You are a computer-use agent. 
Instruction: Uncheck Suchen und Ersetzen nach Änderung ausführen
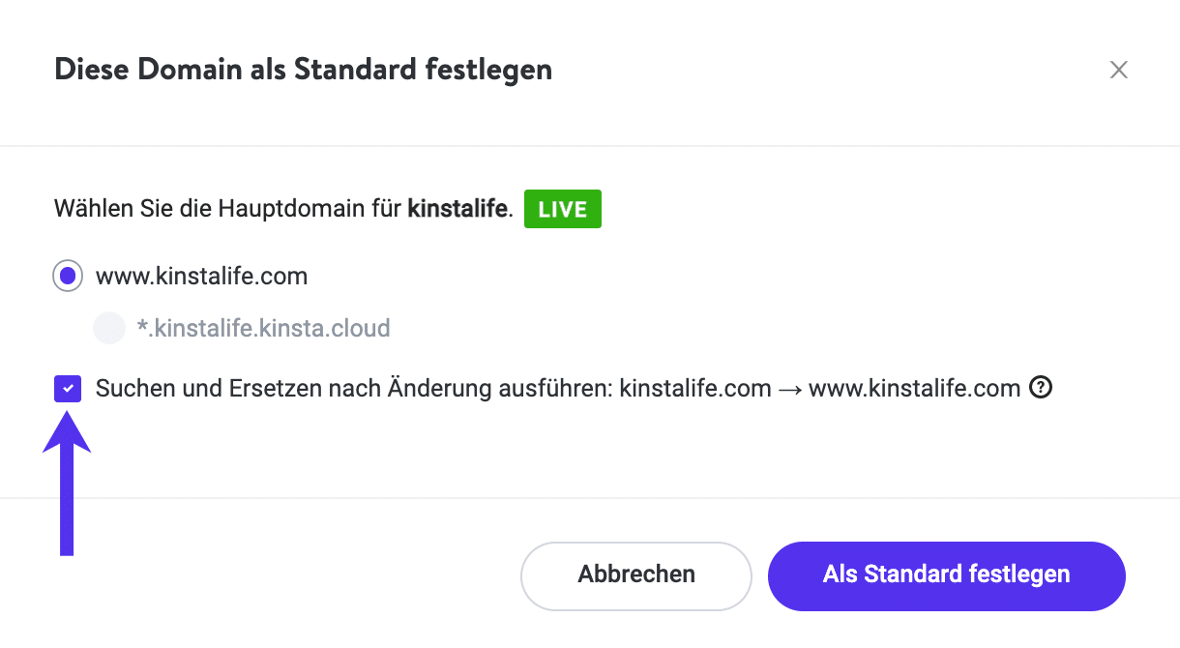[68, 388]
